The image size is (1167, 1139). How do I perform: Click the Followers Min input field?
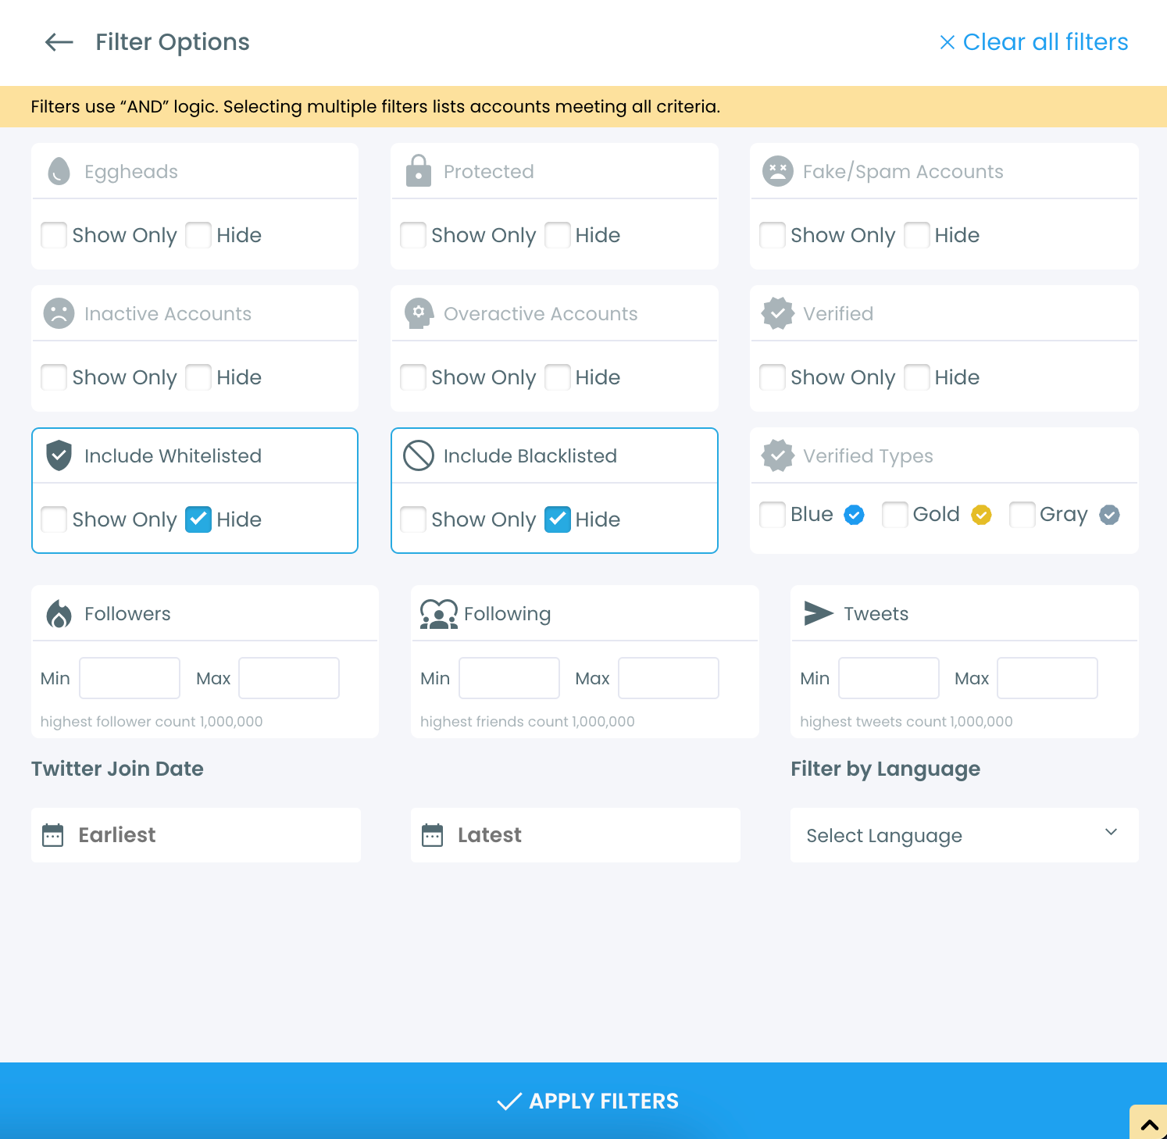point(130,678)
